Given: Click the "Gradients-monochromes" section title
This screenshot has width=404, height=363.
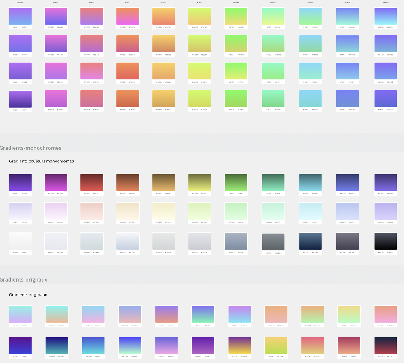Looking at the screenshot, I should point(31,148).
